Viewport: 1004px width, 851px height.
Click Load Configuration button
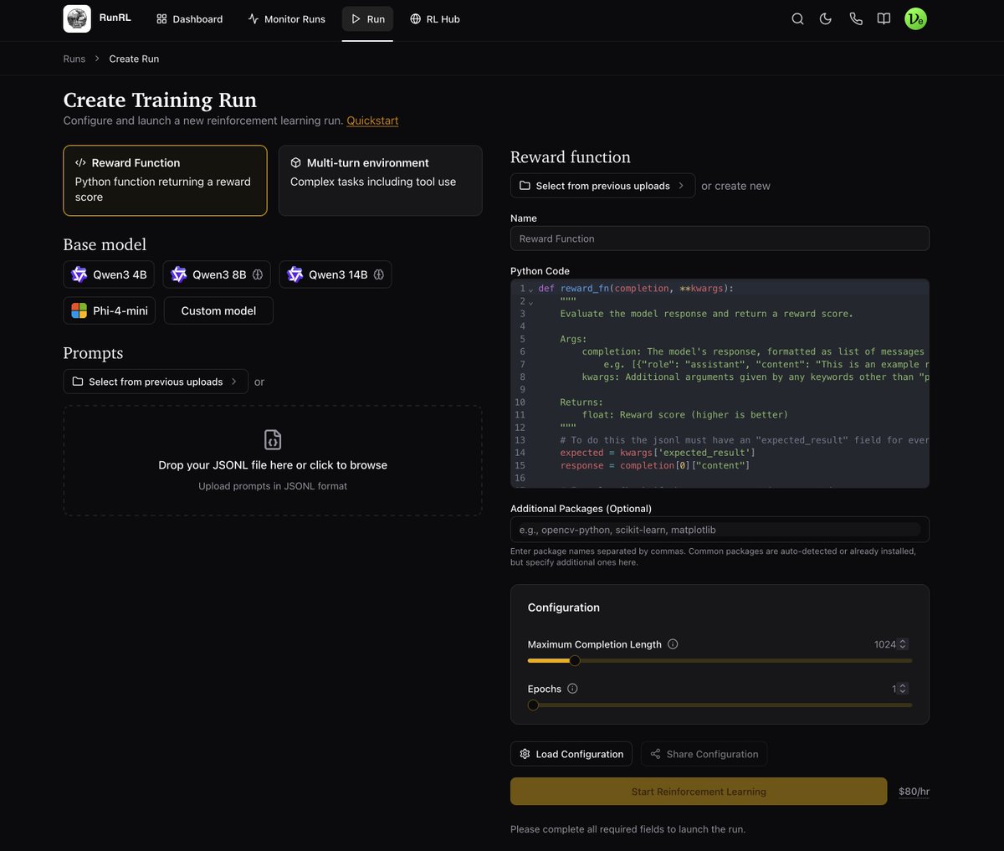coord(571,754)
